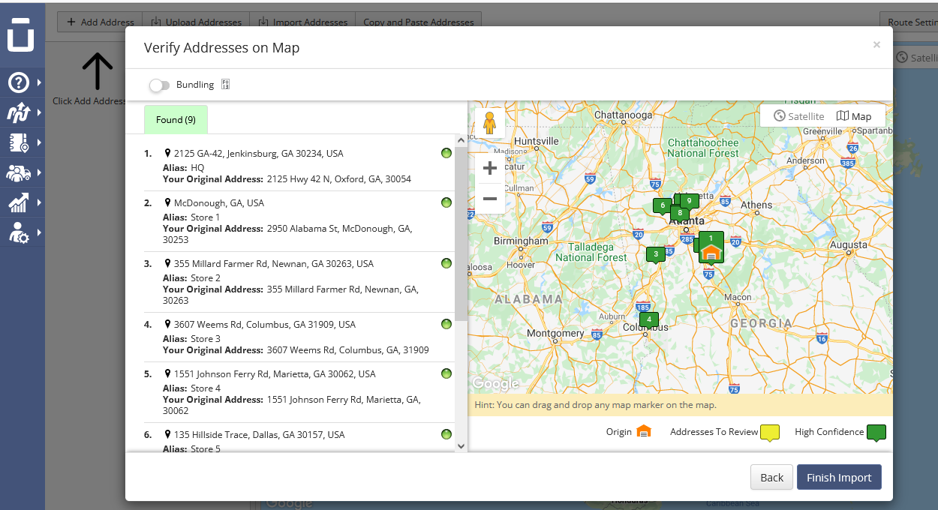This screenshot has width=938, height=510.
Task: Click the address list scroll down arrow
Action: [x=461, y=445]
